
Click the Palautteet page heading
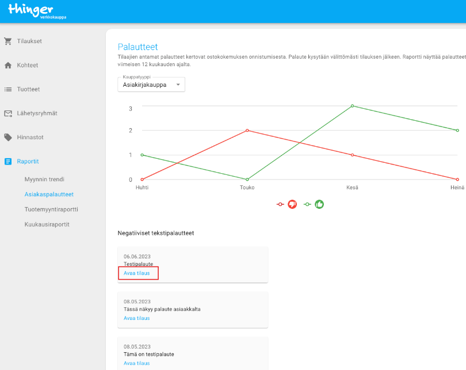pyautogui.click(x=137, y=47)
